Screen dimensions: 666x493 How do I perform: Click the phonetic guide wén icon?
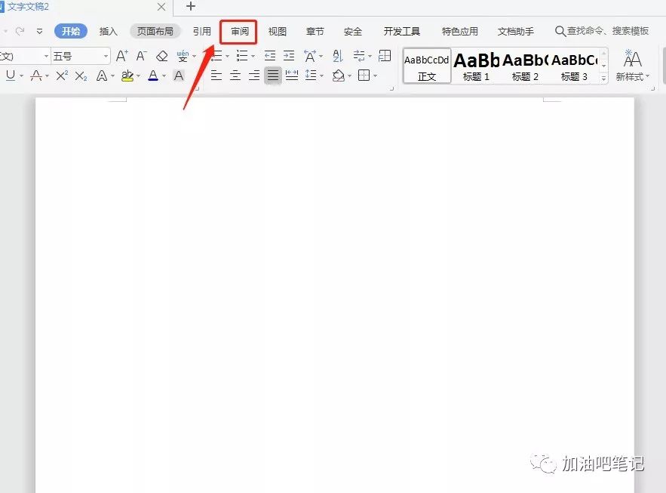click(x=183, y=56)
